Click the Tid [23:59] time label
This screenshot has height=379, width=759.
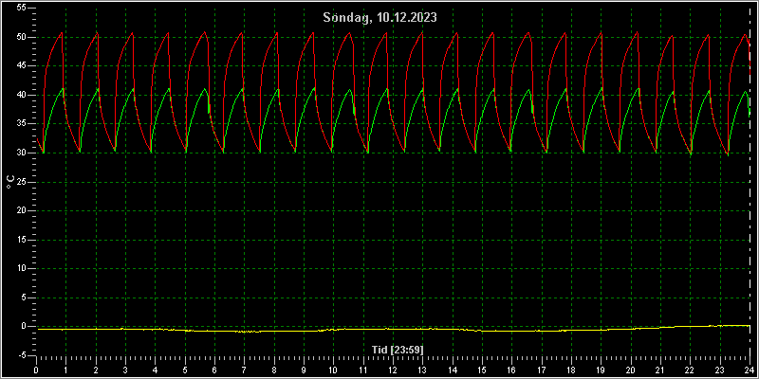398,350
